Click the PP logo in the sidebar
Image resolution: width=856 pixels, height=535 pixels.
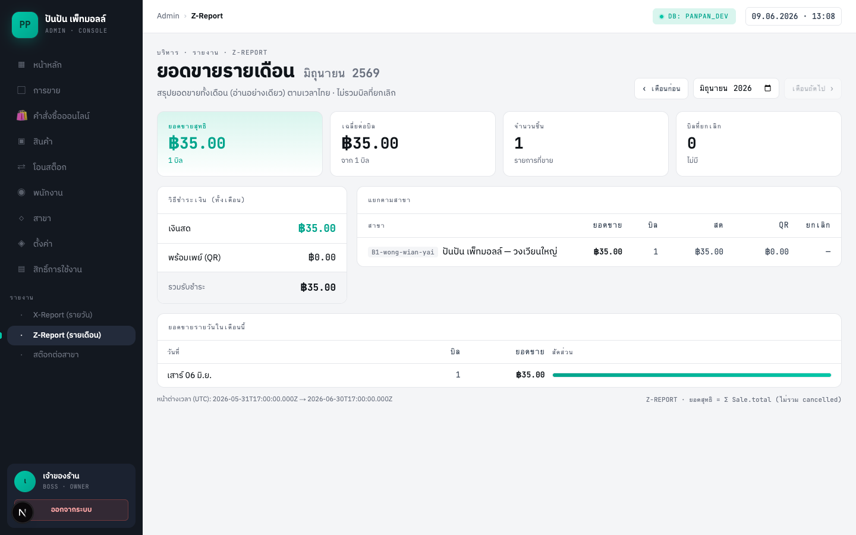(x=25, y=25)
